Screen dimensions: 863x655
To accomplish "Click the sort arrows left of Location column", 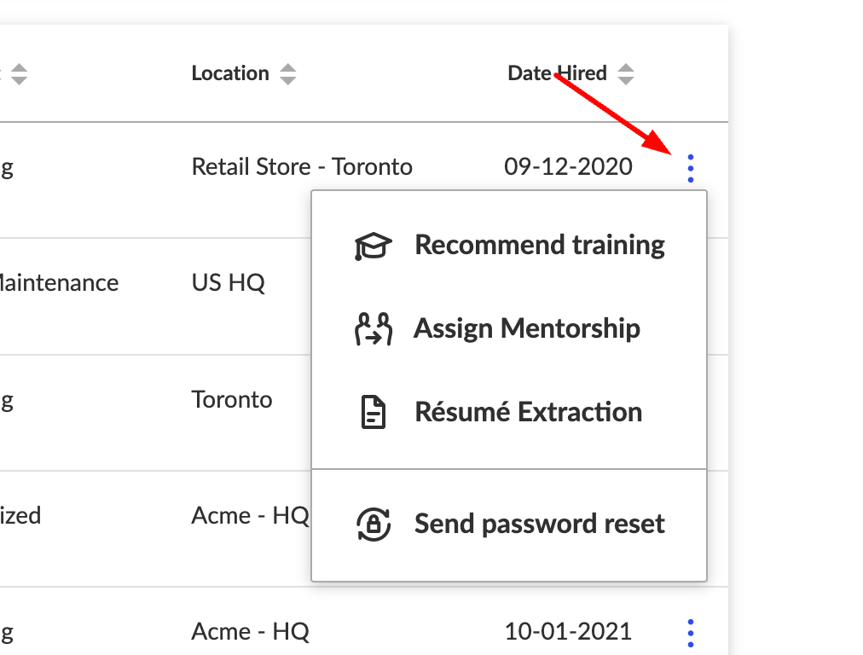I will tap(19, 74).
